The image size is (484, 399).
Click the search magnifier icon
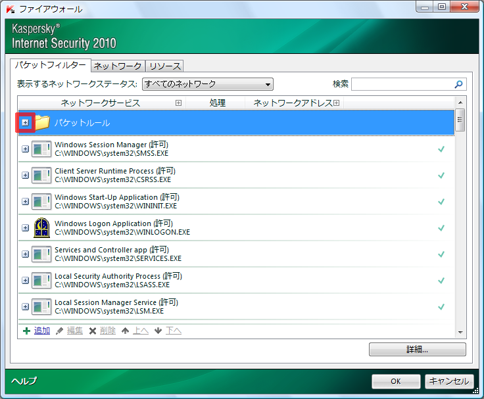pyautogui.click(x=459, y=84)
